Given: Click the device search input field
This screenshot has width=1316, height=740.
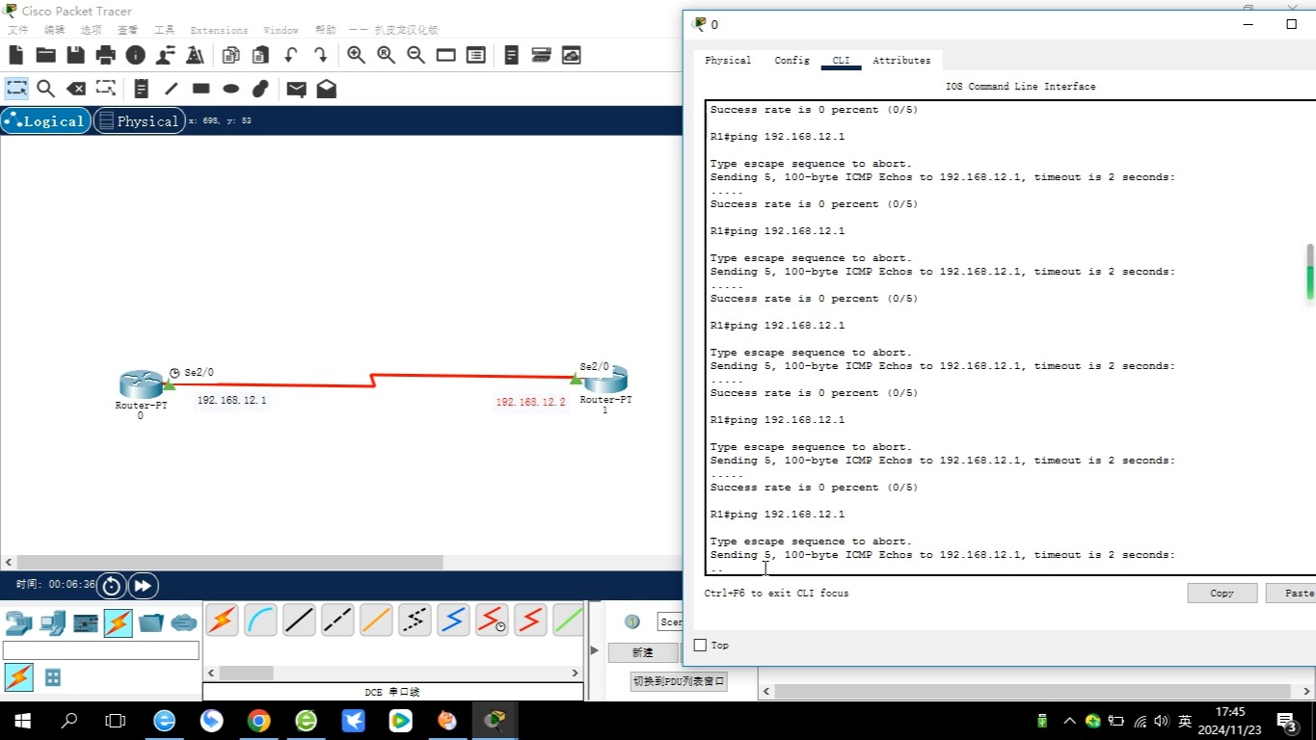Looking at the screenshot, I should coord(100,650).
